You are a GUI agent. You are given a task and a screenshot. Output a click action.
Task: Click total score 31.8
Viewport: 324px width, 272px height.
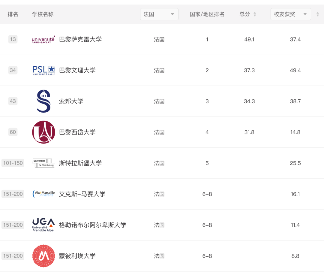(249, 132)
